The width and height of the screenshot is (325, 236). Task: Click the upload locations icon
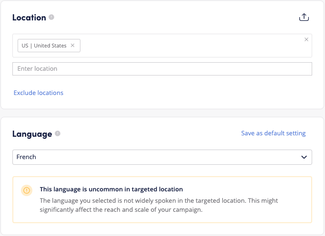click(304, 18)
